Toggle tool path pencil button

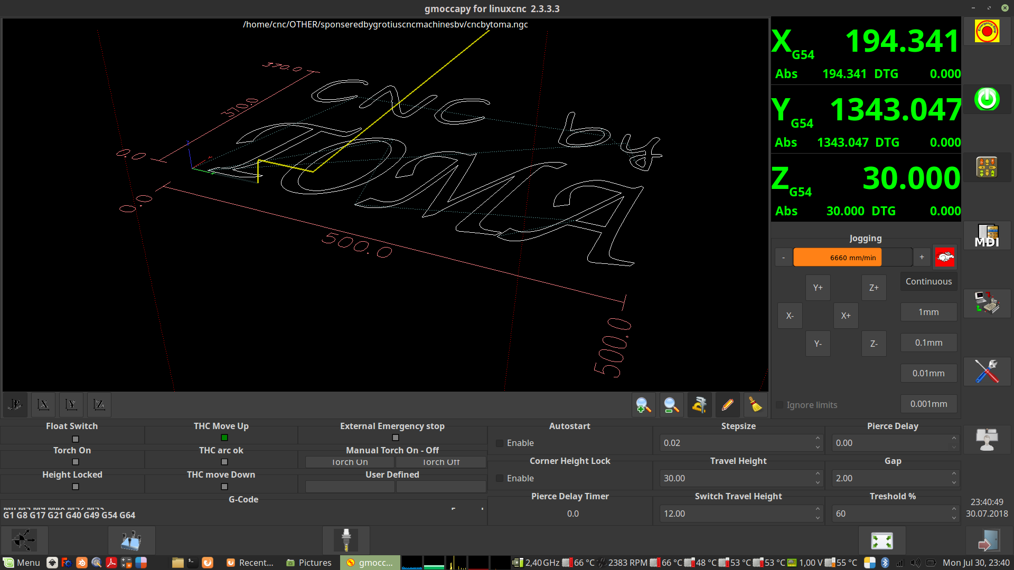tap(727, 405)
